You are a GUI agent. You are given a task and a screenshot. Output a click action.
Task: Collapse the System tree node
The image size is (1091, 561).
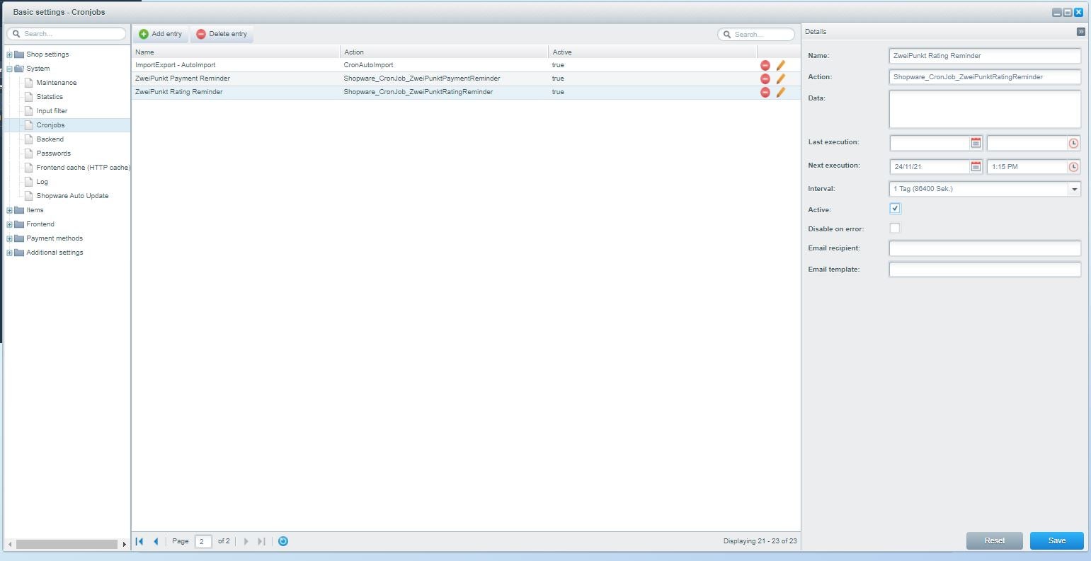[9, 69]
